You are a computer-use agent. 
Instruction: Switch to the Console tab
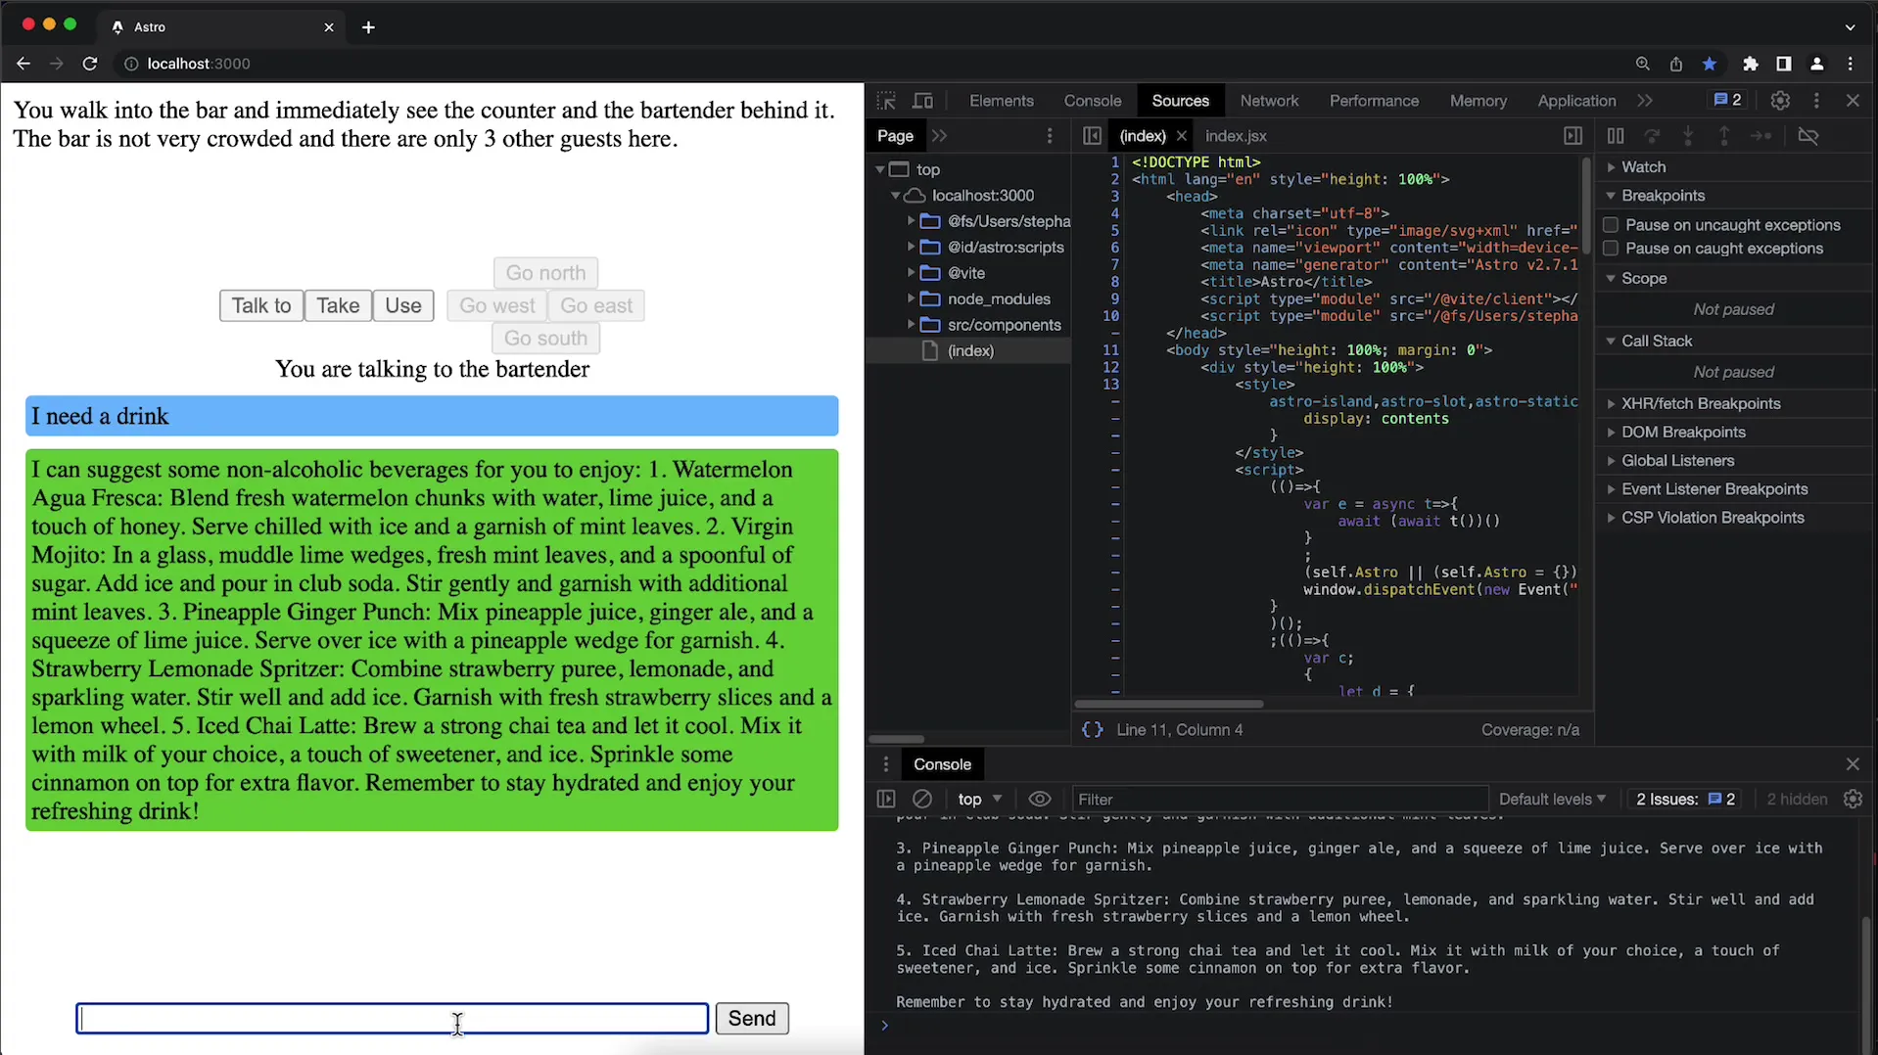(1092, 101)
